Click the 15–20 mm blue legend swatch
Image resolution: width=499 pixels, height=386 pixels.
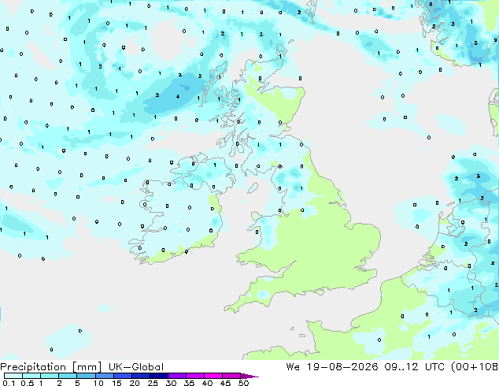click(x=123, y=376)
